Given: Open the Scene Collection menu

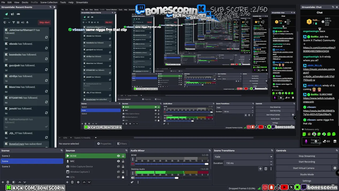Looking at the screenshot, I should coord(49,2).
